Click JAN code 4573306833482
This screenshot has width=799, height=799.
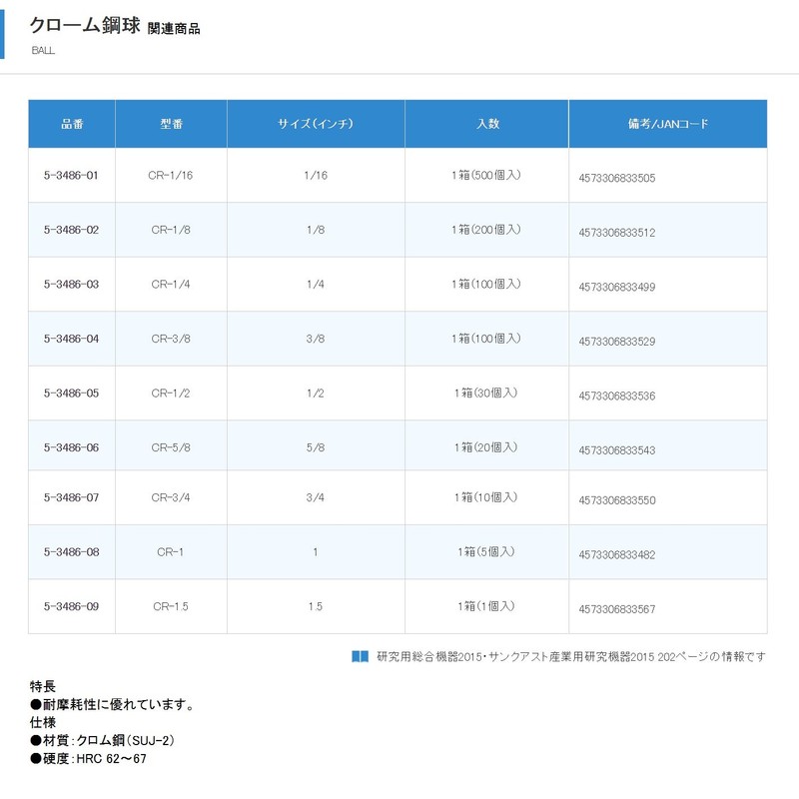(617, 554)
